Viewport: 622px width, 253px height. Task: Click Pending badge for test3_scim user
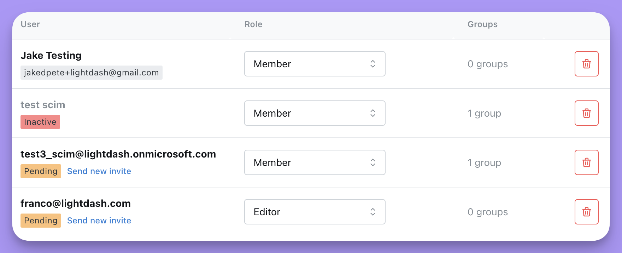pyautogui.click(x=41, y=171)
